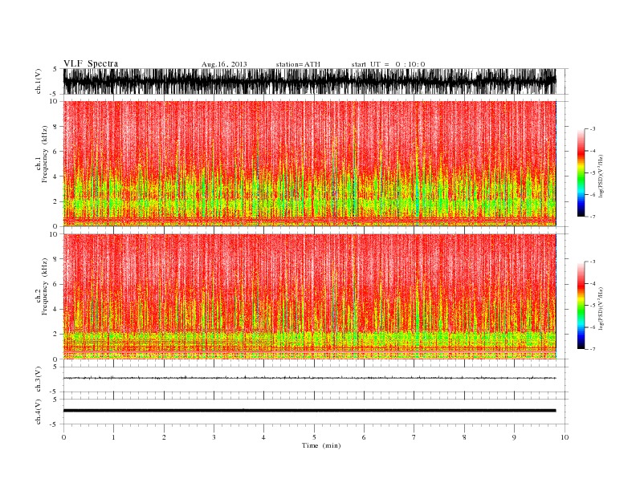Click the ch.1 spectrogram plot

click(x=309, y=164)
